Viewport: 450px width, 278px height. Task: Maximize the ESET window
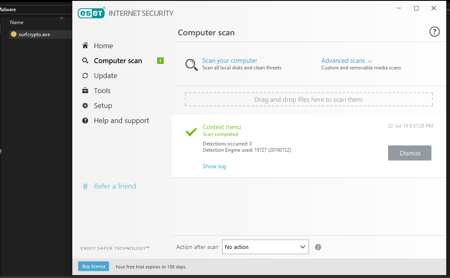(x=416, y=8)
